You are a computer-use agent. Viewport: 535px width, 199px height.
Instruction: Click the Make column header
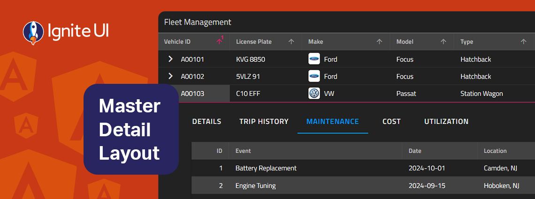point(345,42)
